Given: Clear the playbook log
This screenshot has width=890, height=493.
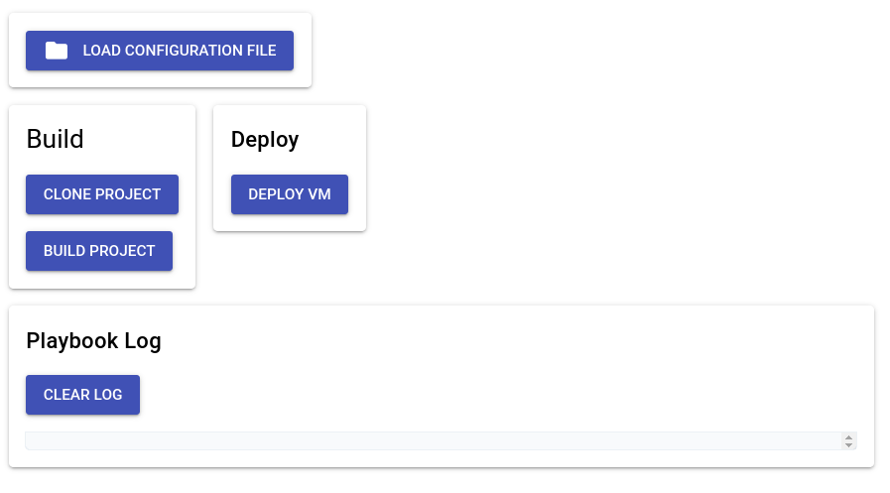Looking at the screenshot, I should pyautogui.click(x=83, y=395).
